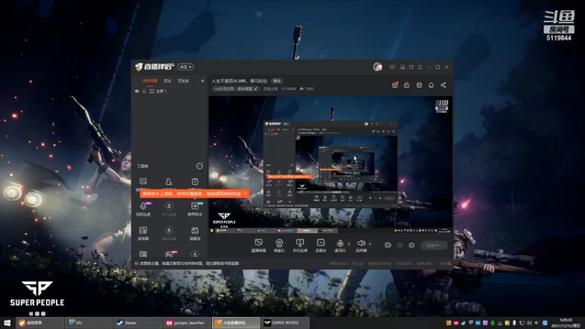
Task: Select the fullscreen 1 source row
Action: pos(170,91)
